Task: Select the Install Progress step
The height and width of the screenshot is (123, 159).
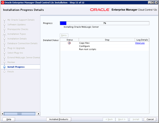Action: coord(16,67)
